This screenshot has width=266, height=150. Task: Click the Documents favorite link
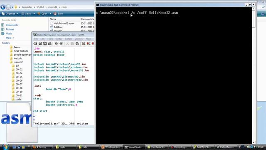pos(12,25)
